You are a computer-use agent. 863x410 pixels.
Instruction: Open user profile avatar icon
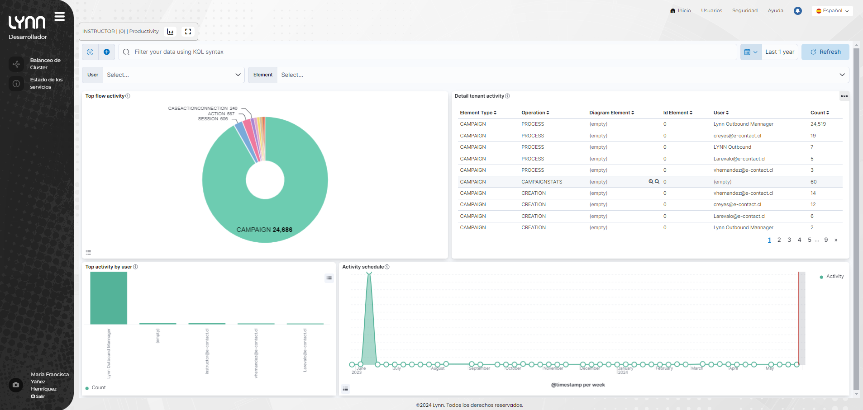(798, 11)
